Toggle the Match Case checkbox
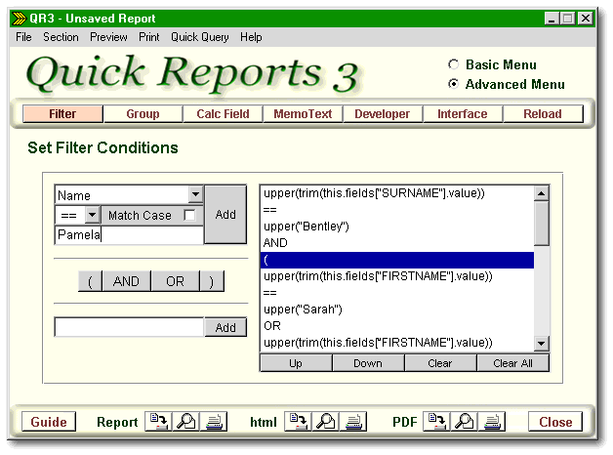613x455 pixels. pos(189,215)
